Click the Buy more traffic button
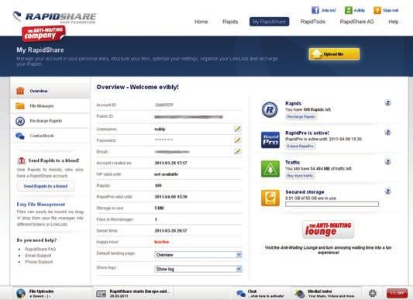This screenshot has width=413, height=300. pyautogui.click(x=300, y=175)
